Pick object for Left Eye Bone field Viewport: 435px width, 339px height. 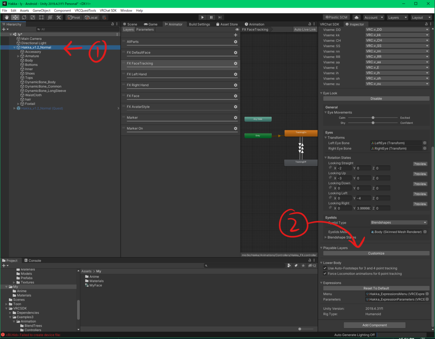coord(425,143)
